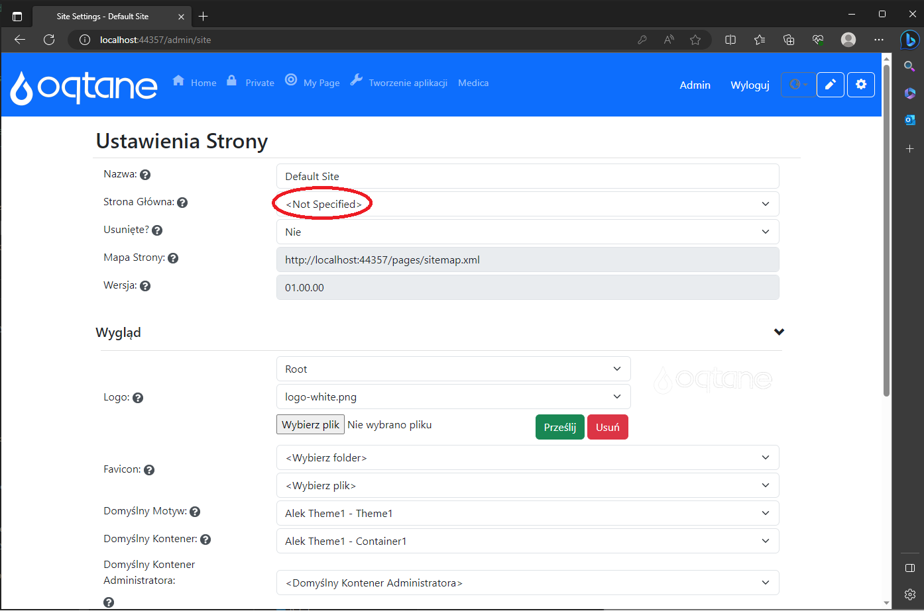Open site editing with the pencil icon

pyautogui.click(x=830, y=85)
